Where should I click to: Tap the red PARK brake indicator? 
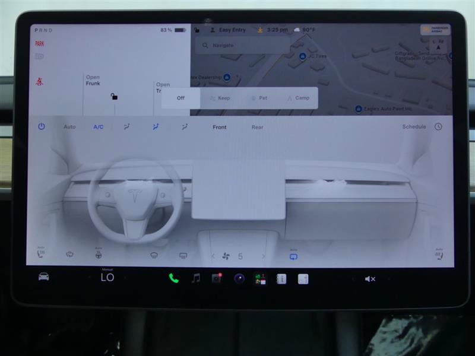pyautogui.click(x=39, y=43)
